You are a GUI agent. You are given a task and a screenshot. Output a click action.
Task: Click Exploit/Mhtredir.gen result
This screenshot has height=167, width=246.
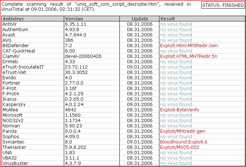(183, 131)
